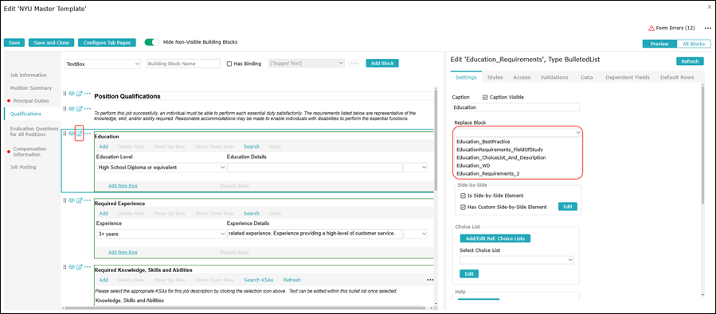The width and height of the screenshot is (716, 314).
Task: Open Education Level dropdown showing High School Diploma
Action: click(161, 167)
